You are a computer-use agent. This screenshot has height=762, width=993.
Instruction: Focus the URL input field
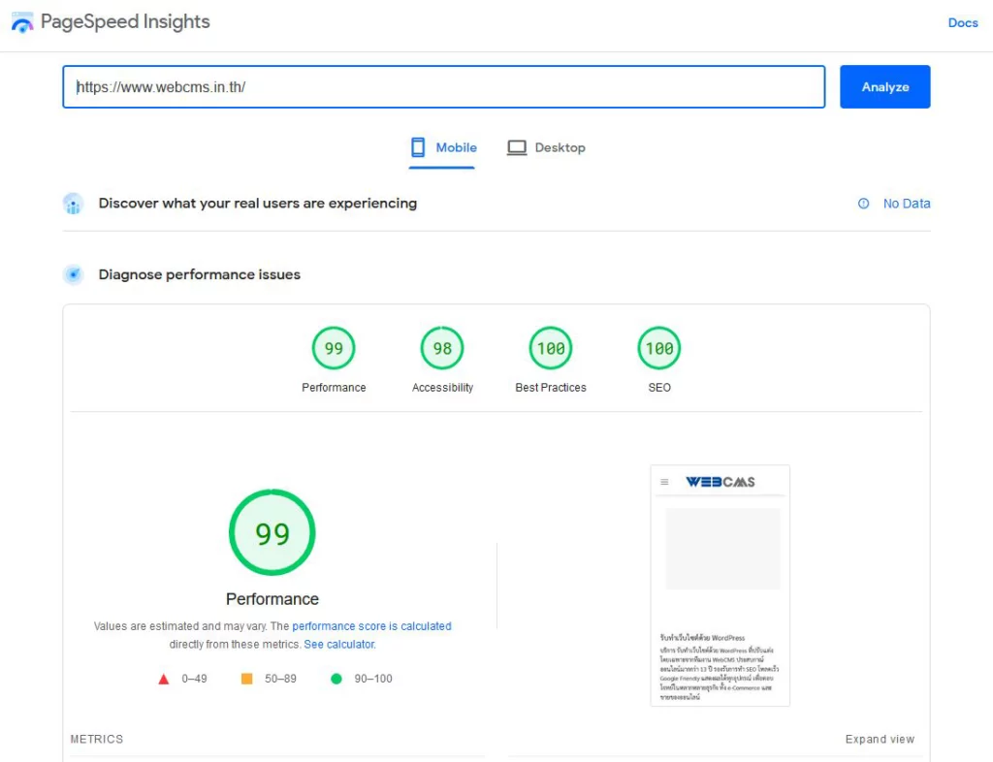click(x=443, y=87)
